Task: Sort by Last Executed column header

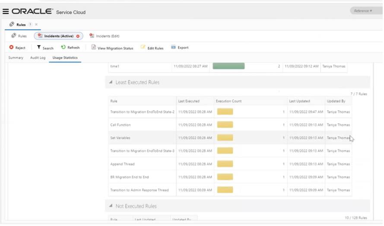Action: coord(189,101)
